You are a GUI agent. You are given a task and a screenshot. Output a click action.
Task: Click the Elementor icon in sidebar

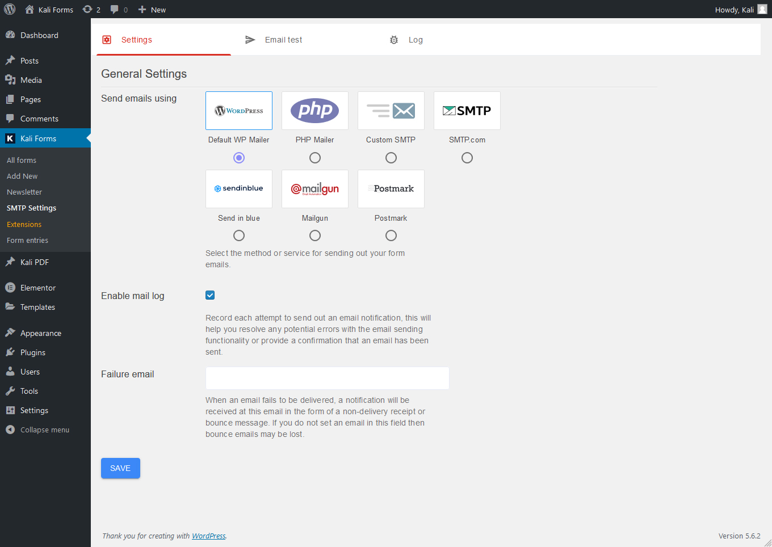click(x=10, y=287)
